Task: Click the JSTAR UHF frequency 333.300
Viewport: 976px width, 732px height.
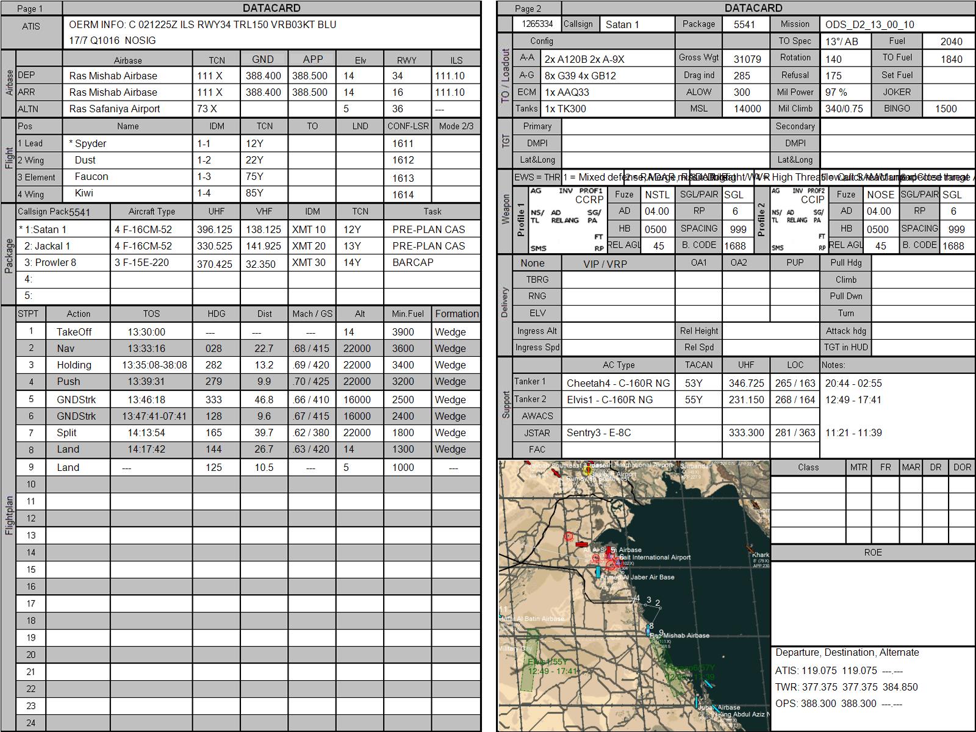Action: point(747,432)
